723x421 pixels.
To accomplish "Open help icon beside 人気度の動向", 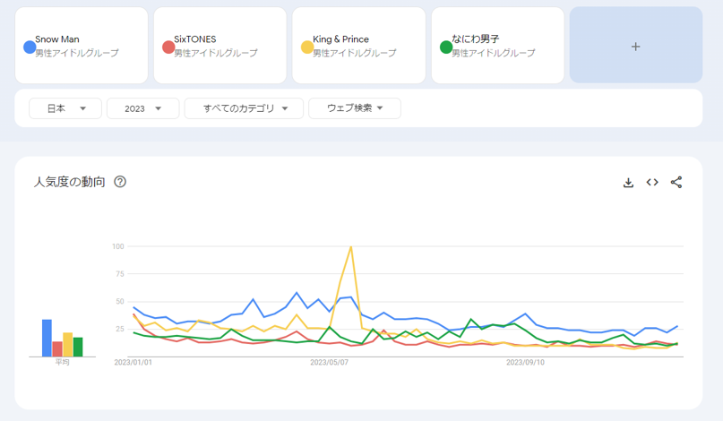I will [120, 182].
